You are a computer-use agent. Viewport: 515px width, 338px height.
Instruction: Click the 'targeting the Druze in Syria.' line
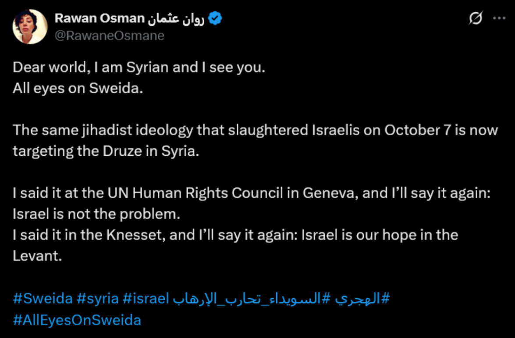pos(106,151)
